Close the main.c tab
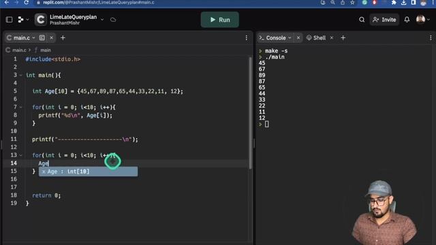 point(52,38)
